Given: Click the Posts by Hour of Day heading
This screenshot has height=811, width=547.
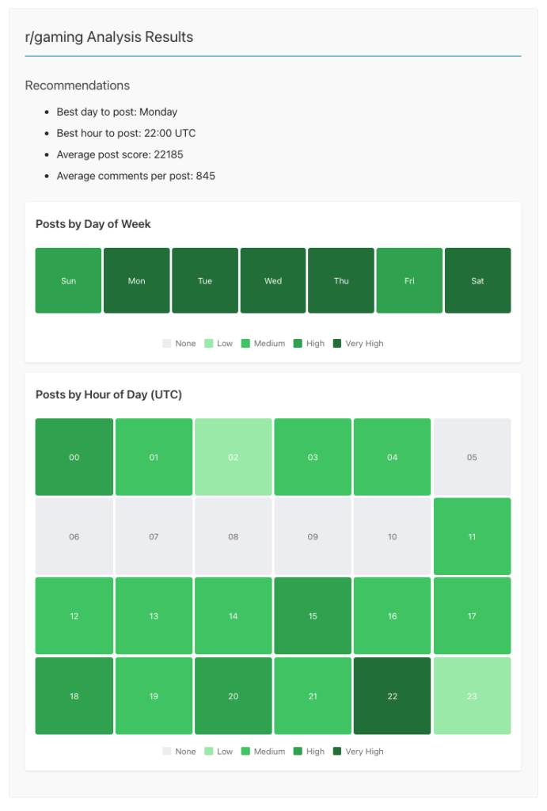Looking at the screenshot, I should [108, 394].
